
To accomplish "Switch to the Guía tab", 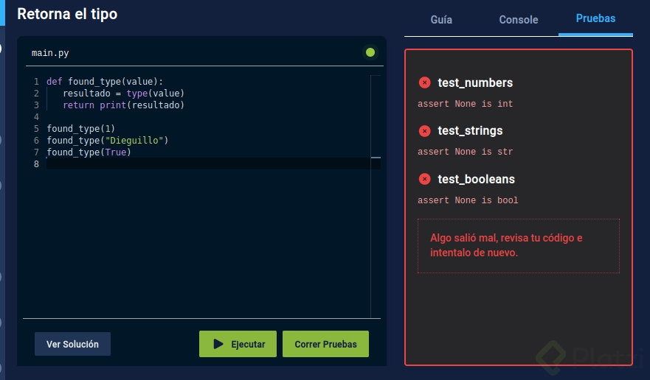I will (x=441, y=20).
